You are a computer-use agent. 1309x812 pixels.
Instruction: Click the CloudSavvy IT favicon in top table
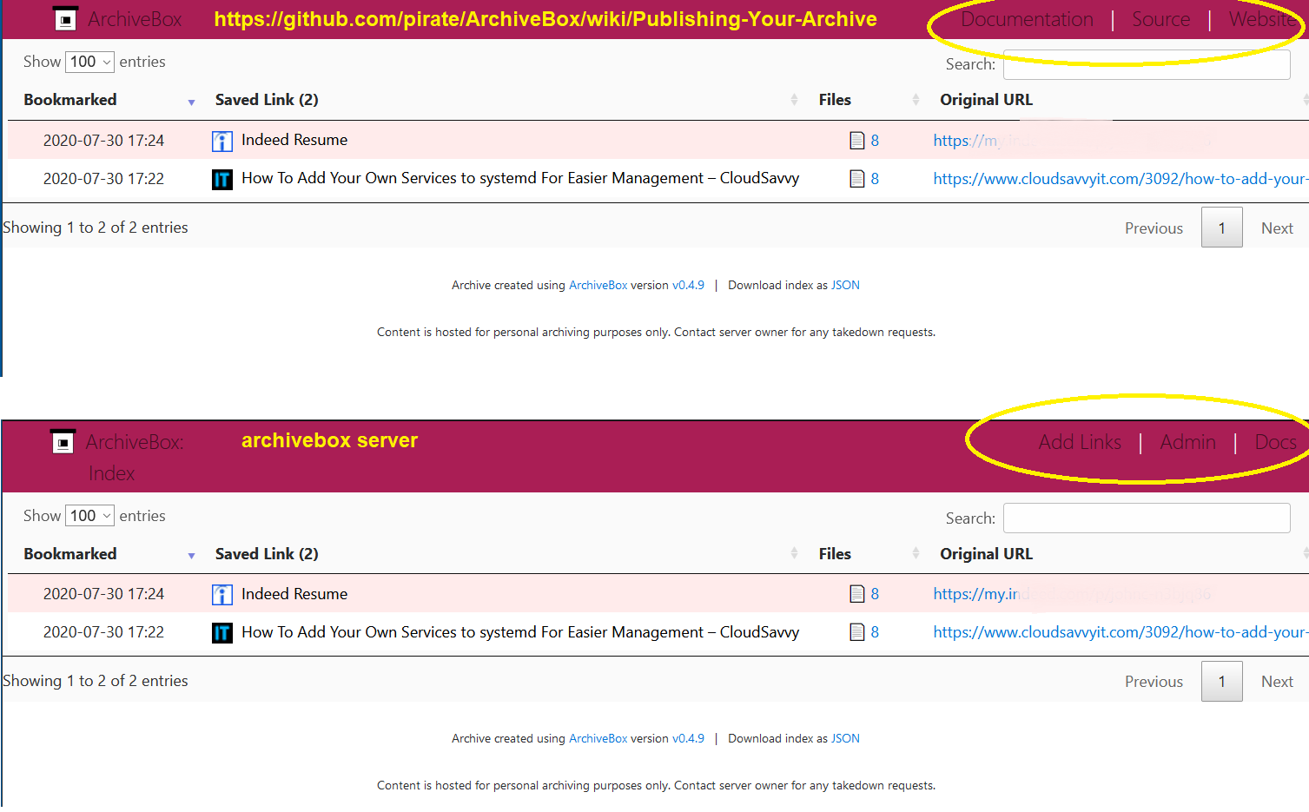[222, 180]
